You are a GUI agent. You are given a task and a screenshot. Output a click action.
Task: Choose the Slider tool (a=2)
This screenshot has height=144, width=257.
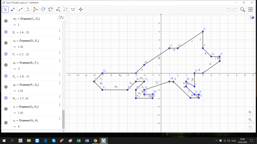click(x=73, y=9)
